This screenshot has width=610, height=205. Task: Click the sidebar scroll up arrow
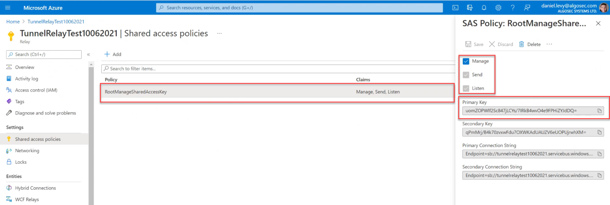coord(91,64)
